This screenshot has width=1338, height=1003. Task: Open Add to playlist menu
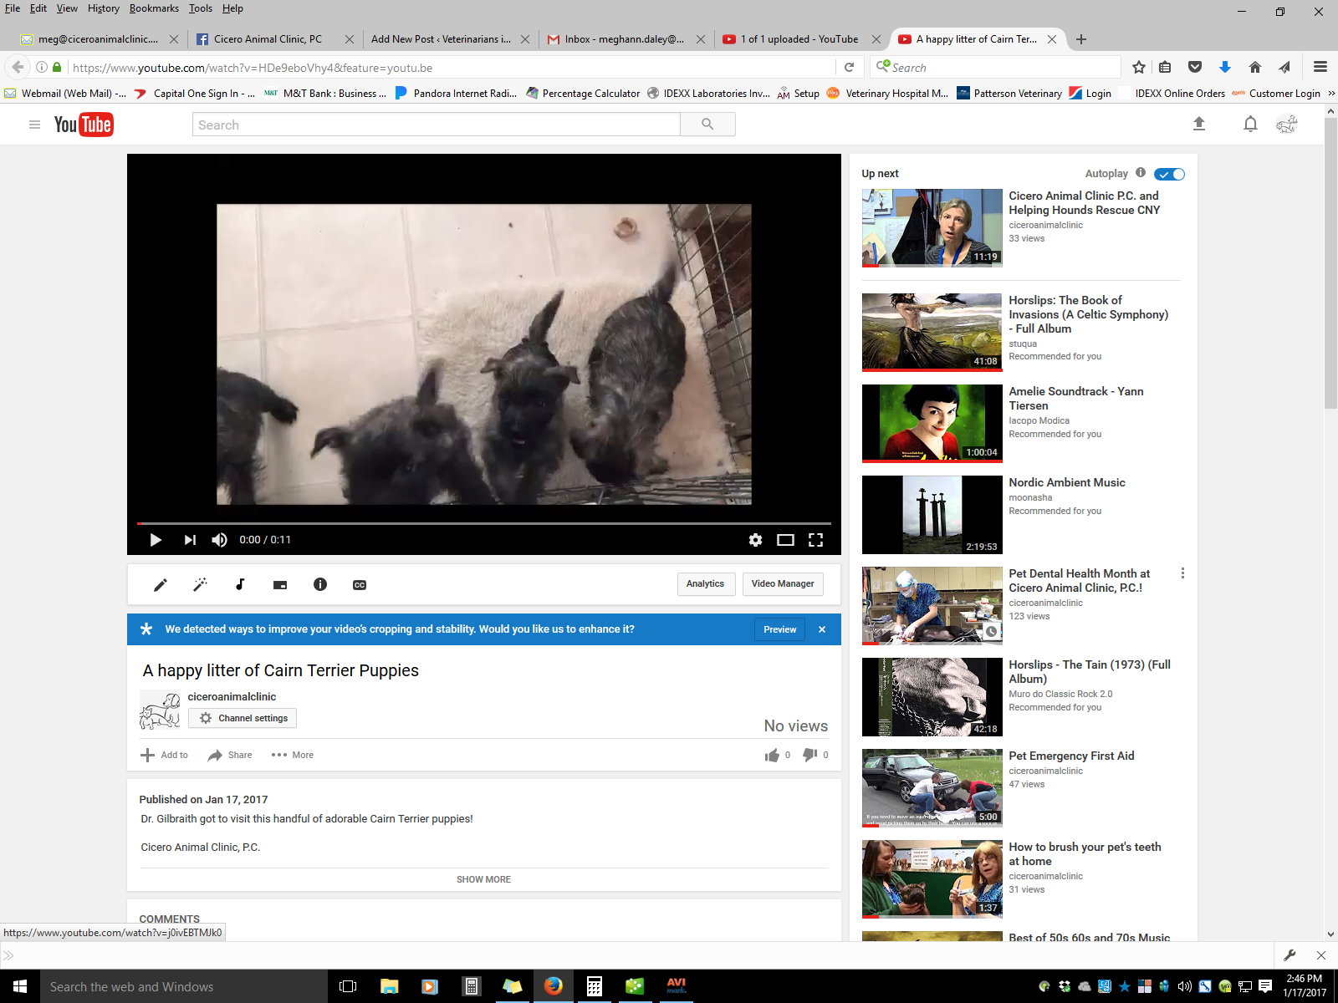pyautogui.click(x=165, y=755)
